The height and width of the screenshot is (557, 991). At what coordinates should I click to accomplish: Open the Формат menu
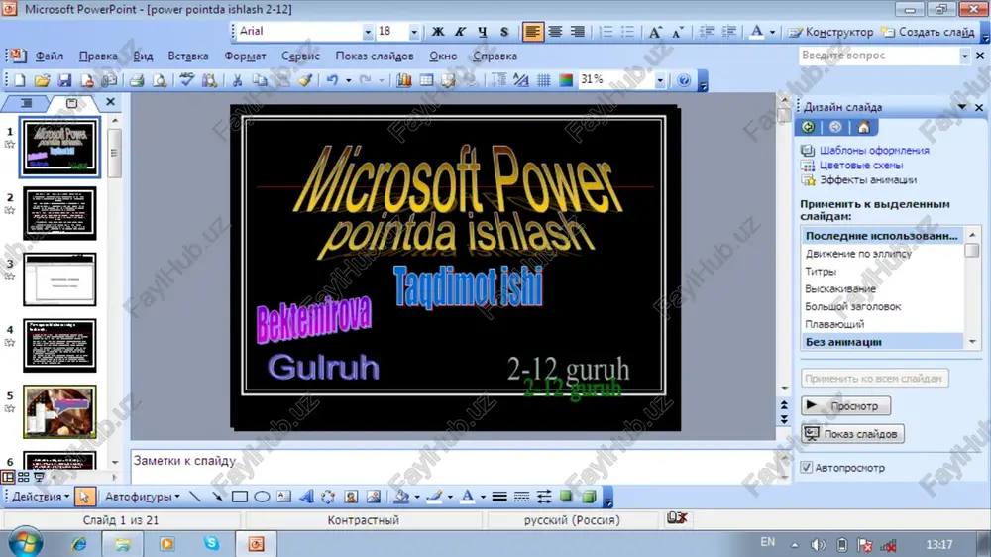pyautogui.click(x=245, y=56)
